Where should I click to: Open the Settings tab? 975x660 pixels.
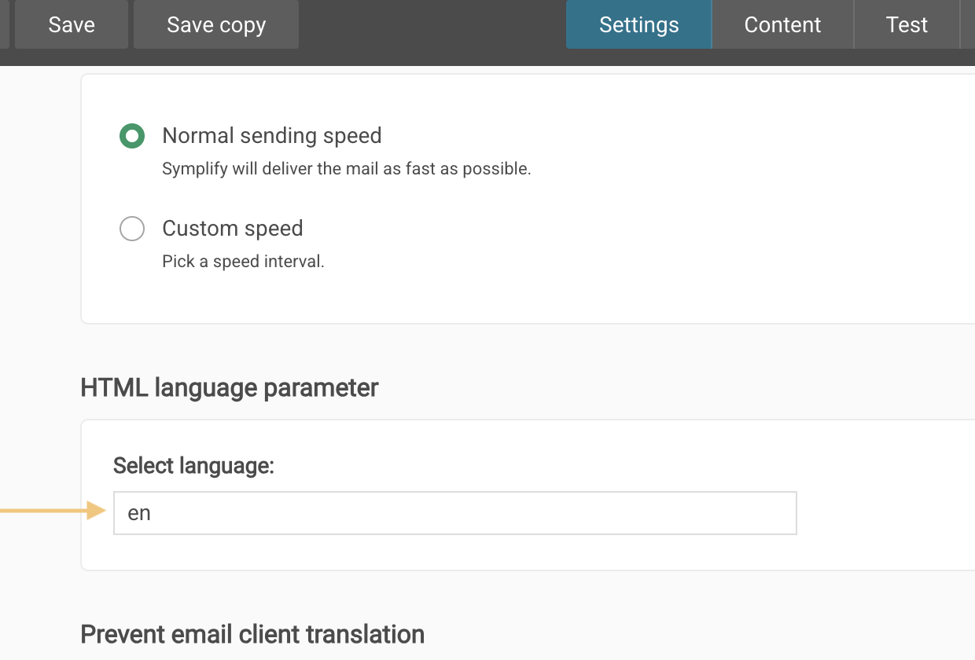click(x=638, y=24)
